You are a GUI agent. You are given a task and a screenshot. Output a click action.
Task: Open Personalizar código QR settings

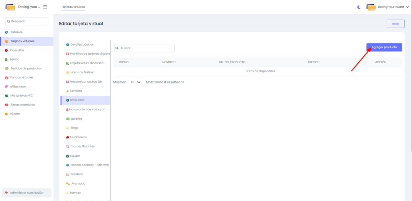(x=85, y=81)
